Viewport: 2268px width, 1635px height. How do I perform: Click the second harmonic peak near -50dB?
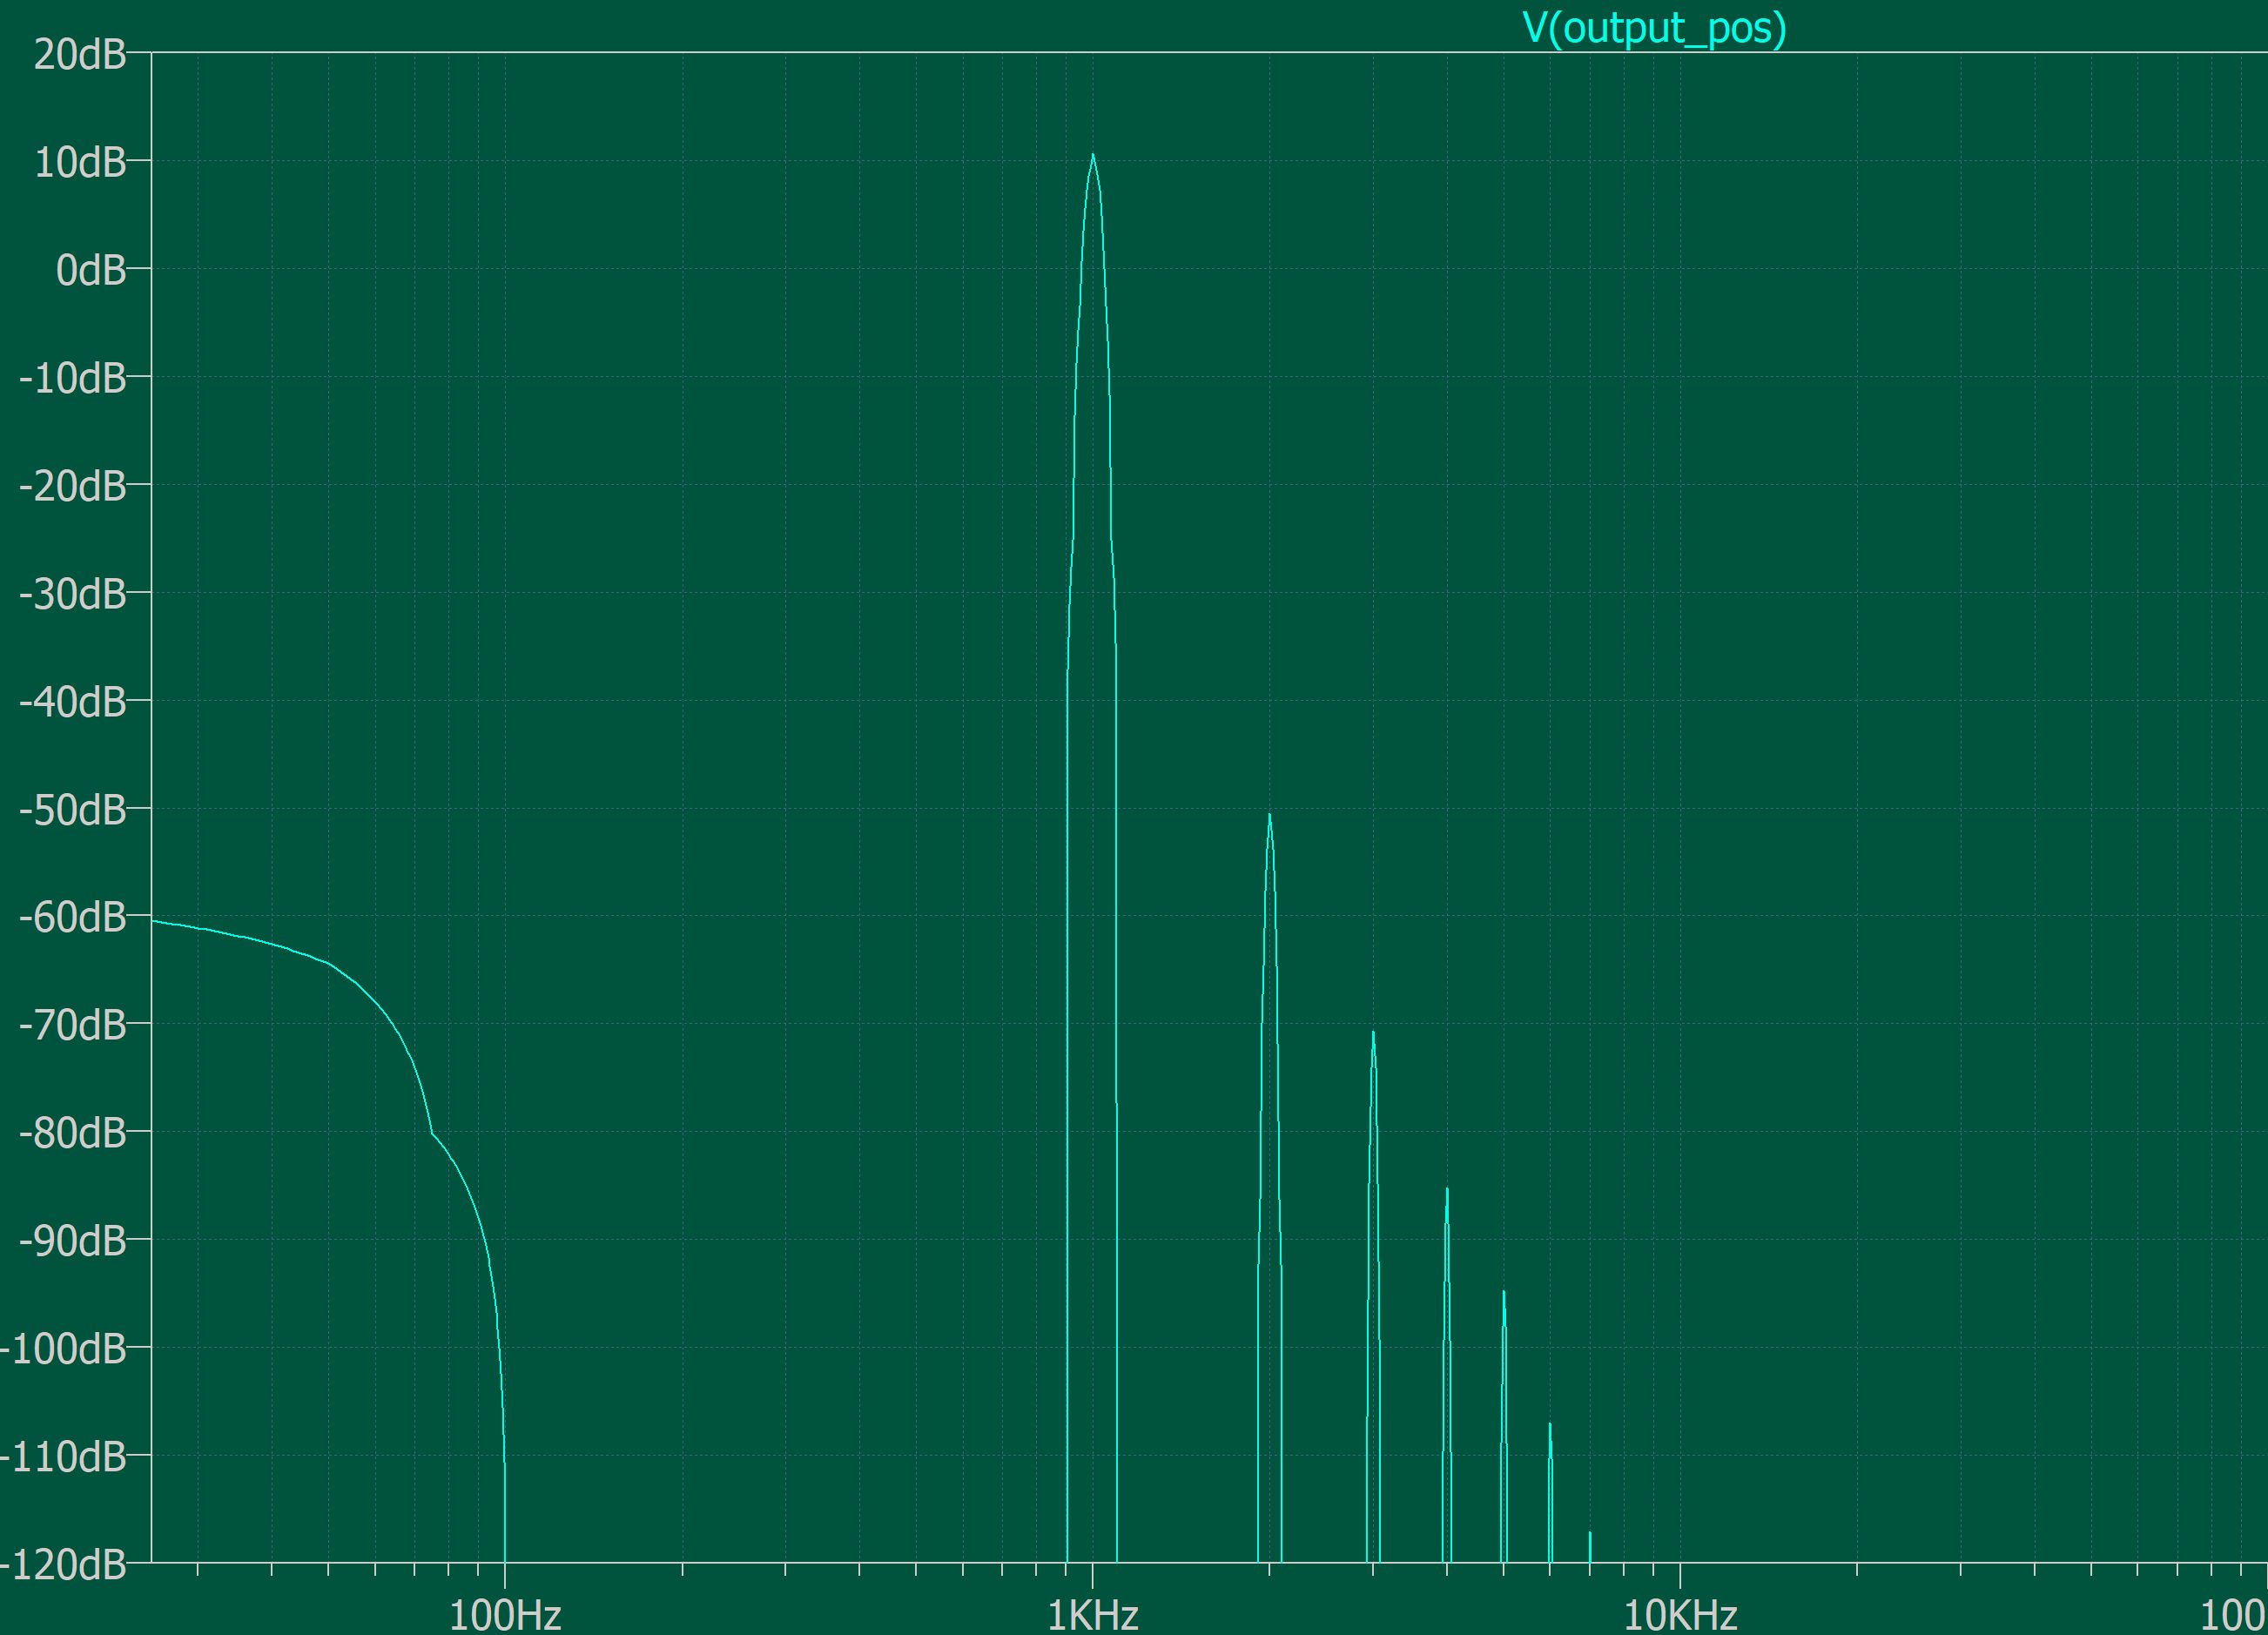click(x=1270, y=815)
